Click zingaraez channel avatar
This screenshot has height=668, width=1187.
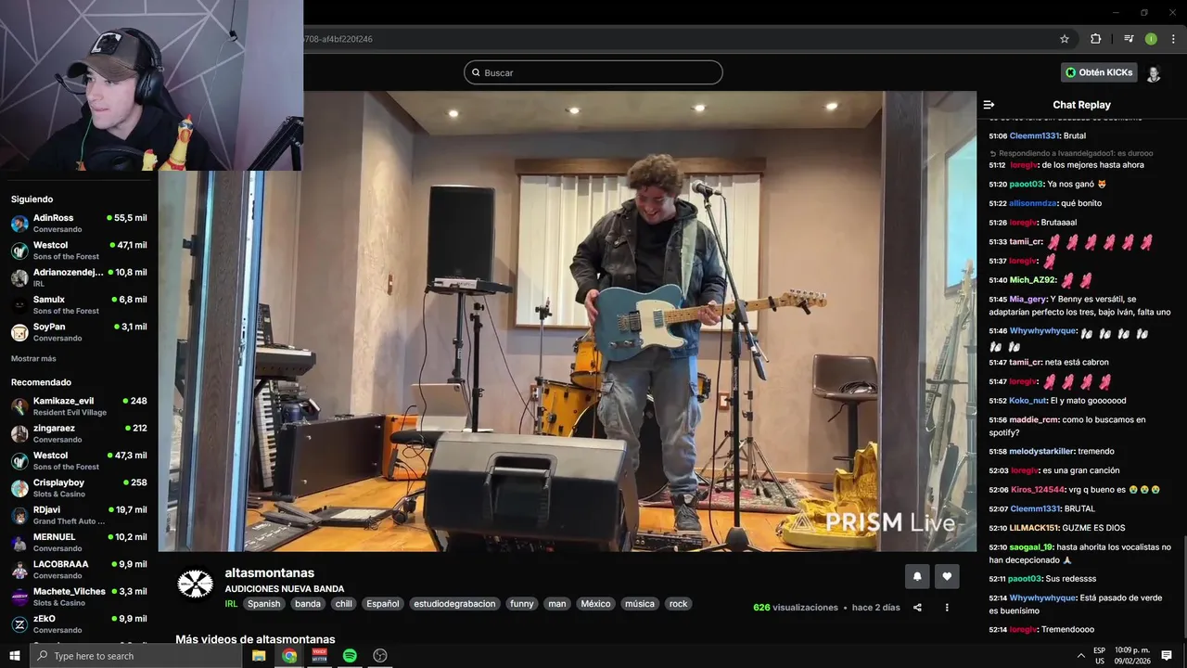pyautogui.click(x=19, y=433)
